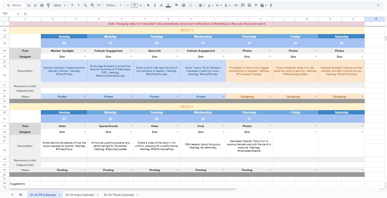Open the text color picker

tap(168, 5)
